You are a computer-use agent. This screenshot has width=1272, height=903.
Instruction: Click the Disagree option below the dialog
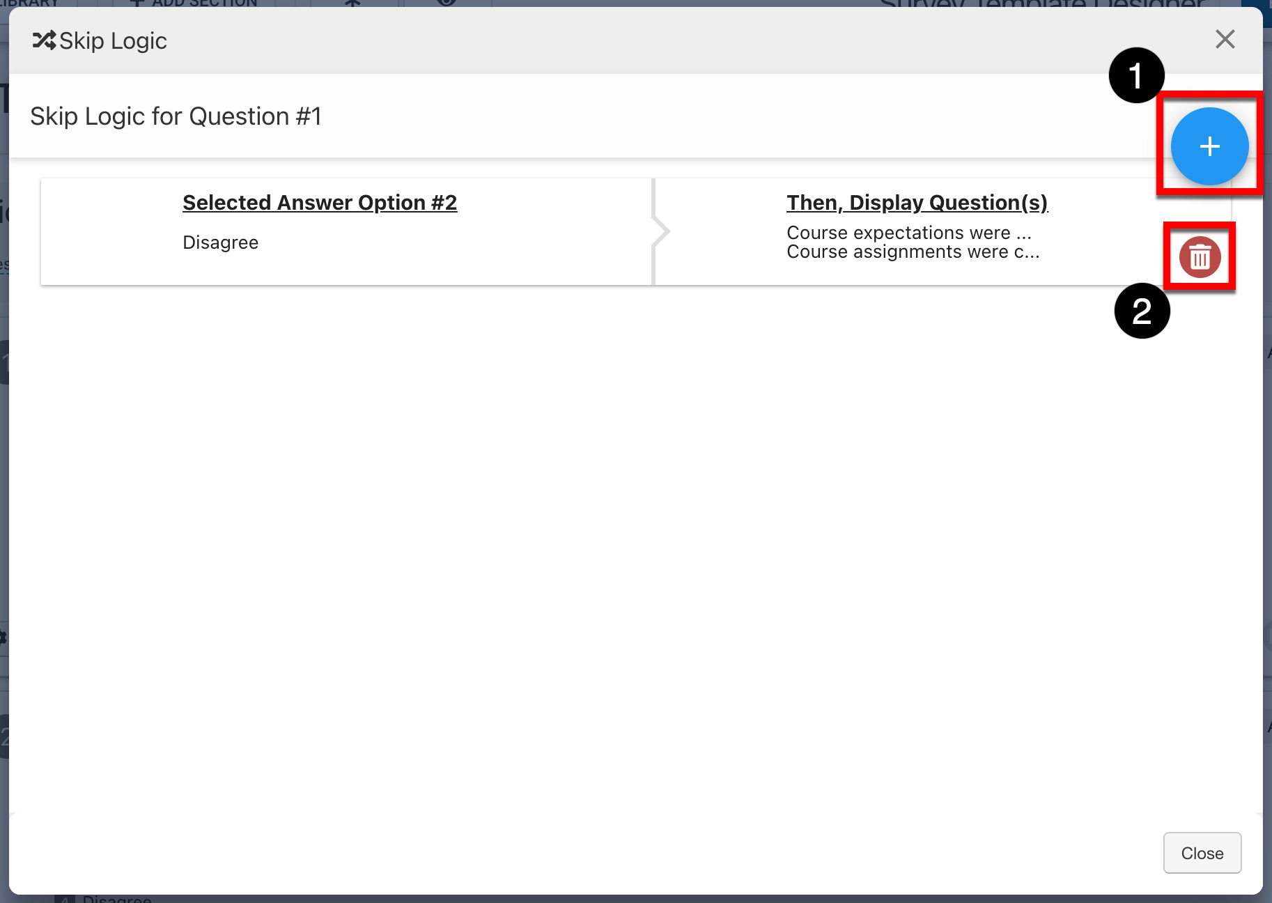tap(116, 899)
